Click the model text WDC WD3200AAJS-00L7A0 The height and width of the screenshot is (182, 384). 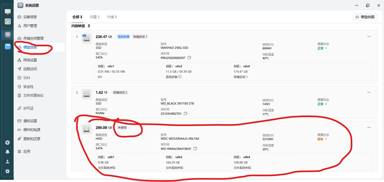180,139
